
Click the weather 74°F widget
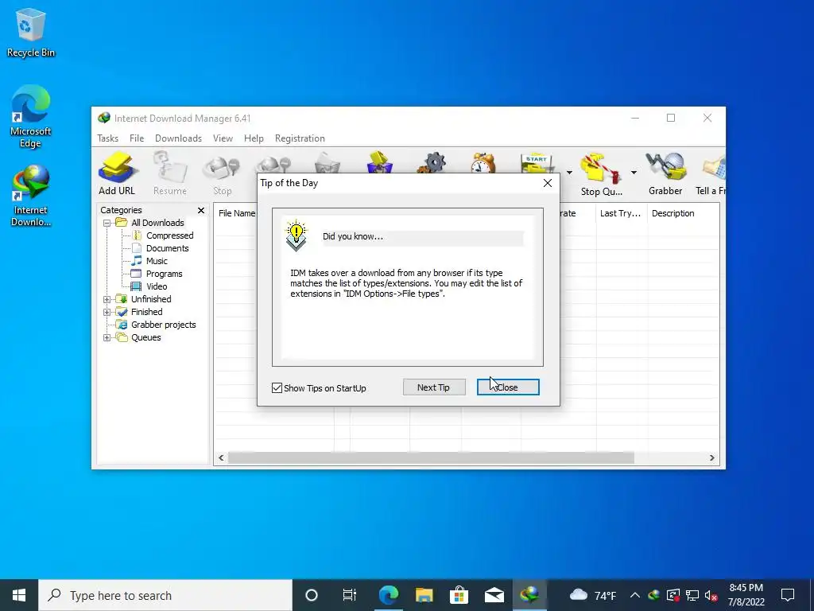coord(593,595)
